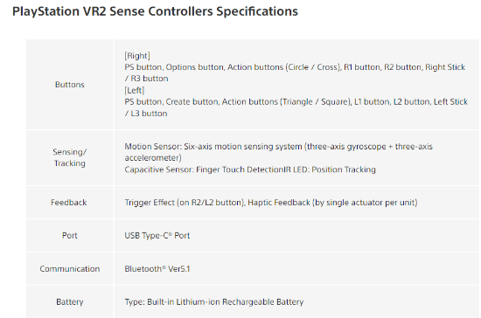Click the Motion Sensor description text
481x318 pixels.
(x=278, y=152)
